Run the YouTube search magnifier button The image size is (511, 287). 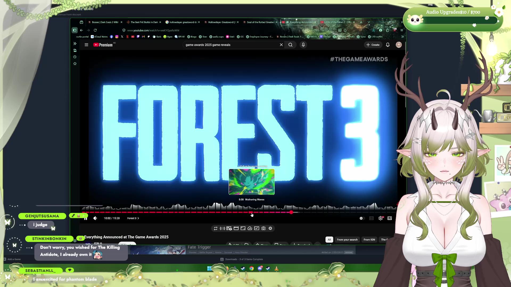tap(290, 45)
